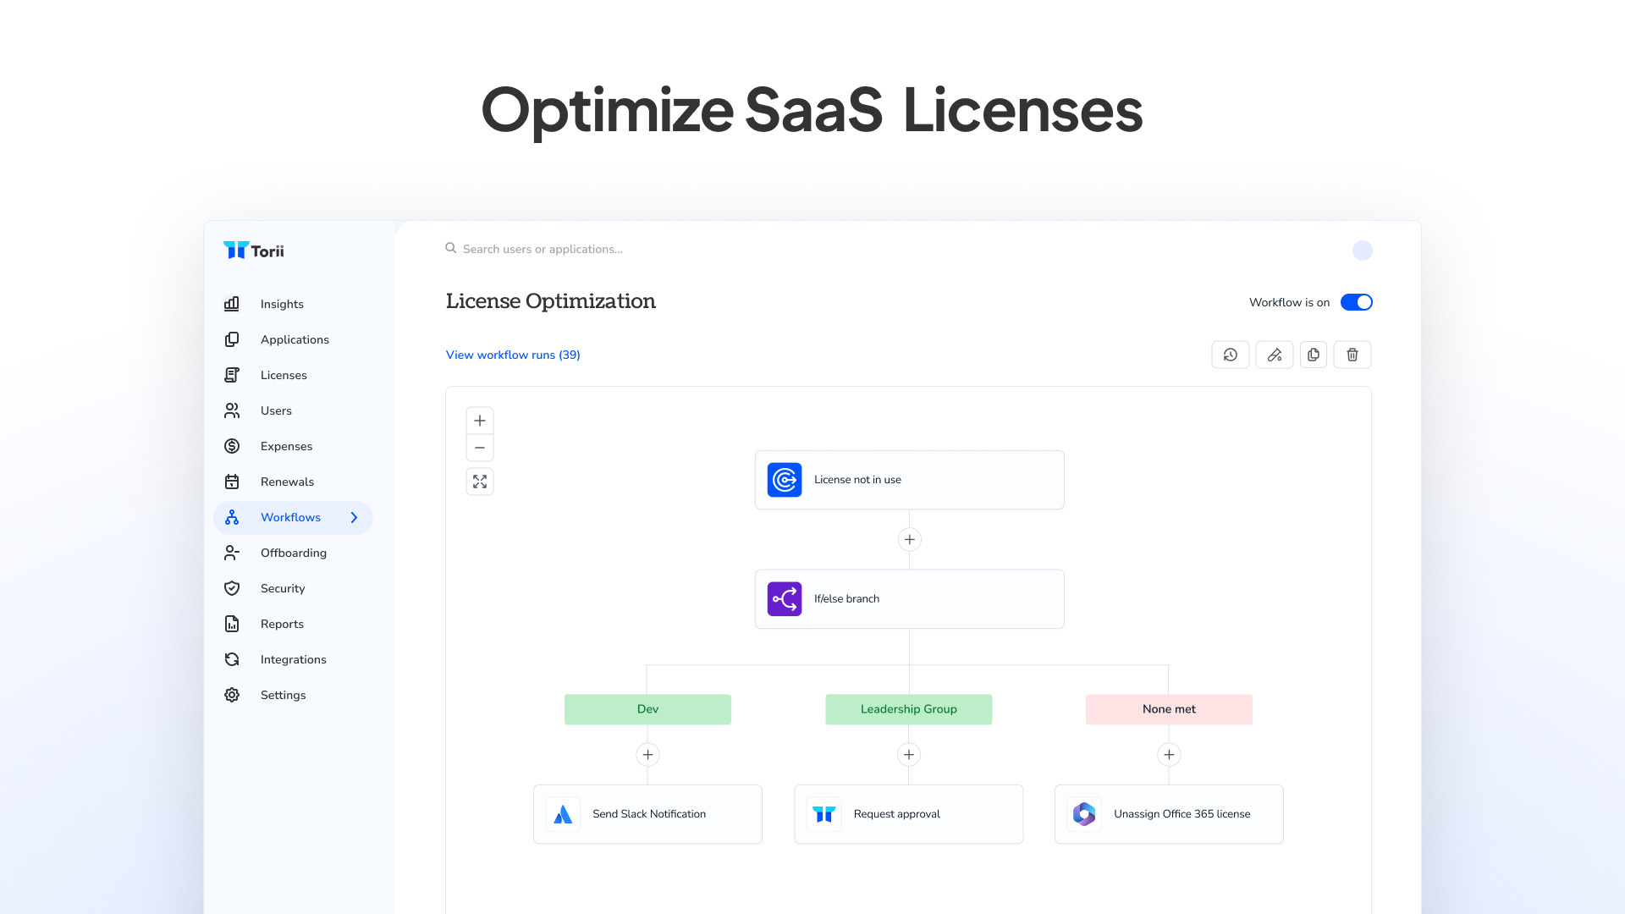The image size is (1625, 914).
Task: Click the Torii logo
Action: (x=254, y=251)
